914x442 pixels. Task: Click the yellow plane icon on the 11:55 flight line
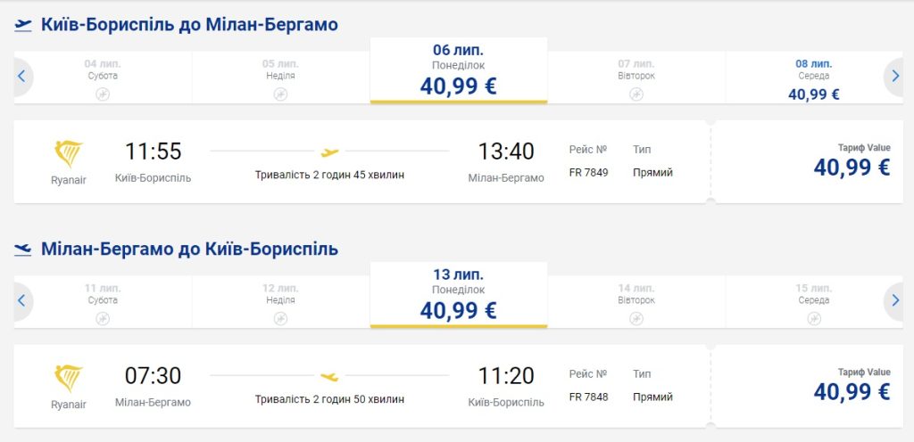click(329, 151)
